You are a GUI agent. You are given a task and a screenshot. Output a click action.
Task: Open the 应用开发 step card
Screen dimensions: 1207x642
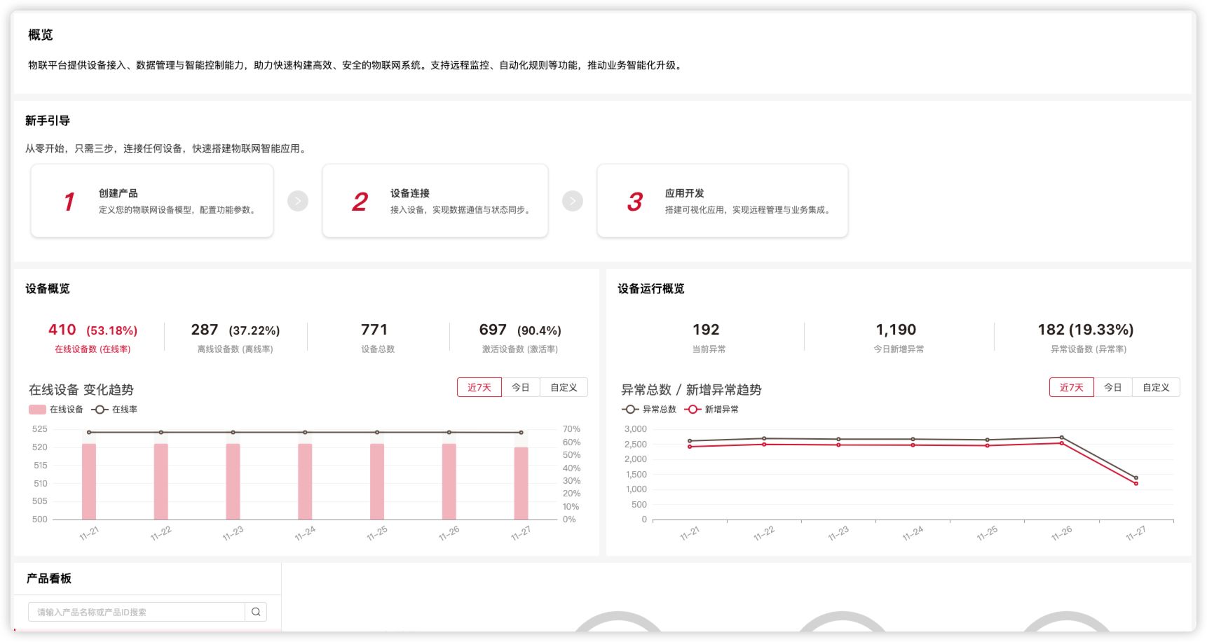[722, 202]
